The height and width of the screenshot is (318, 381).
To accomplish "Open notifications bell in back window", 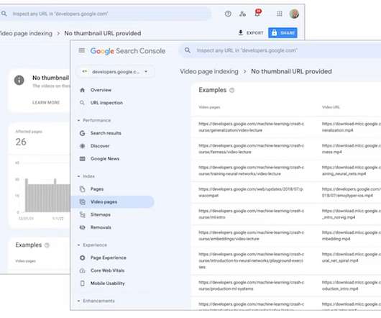I will pyautogui.click(x=257, y=13).
